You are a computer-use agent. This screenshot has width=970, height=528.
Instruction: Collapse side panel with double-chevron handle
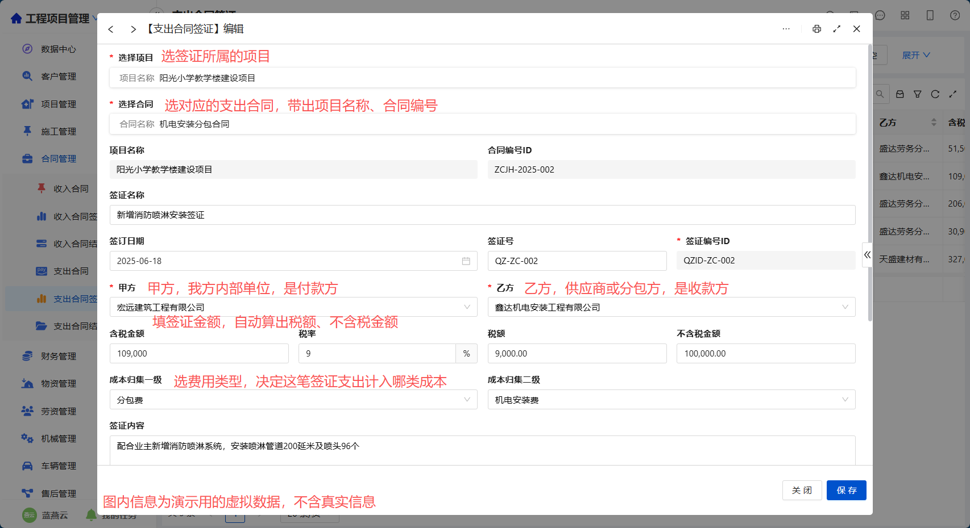click(867, 255)
